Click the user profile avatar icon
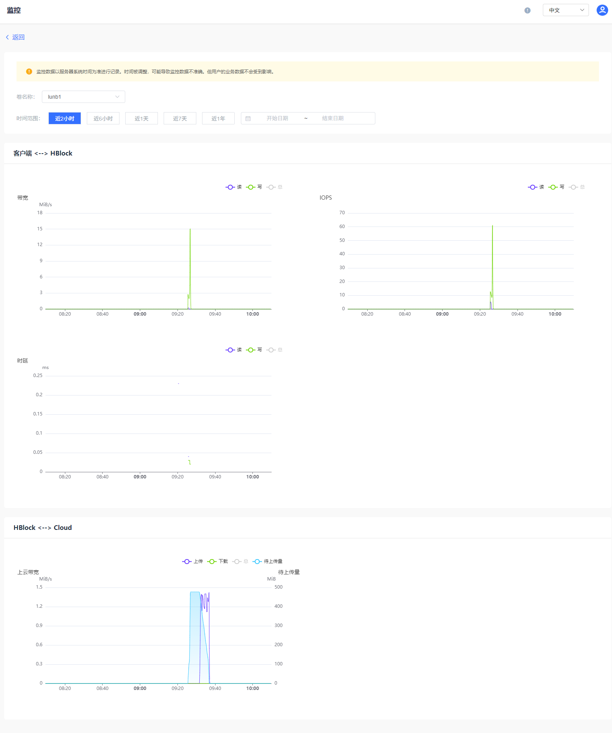612x733 pixels. 602,10
